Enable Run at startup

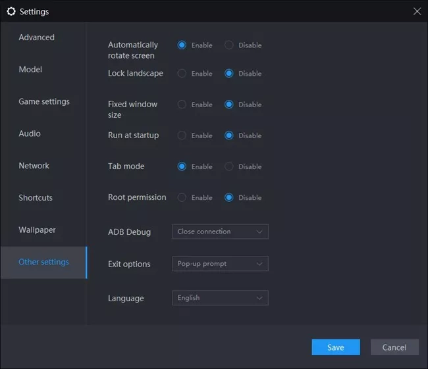pos(182,135)
